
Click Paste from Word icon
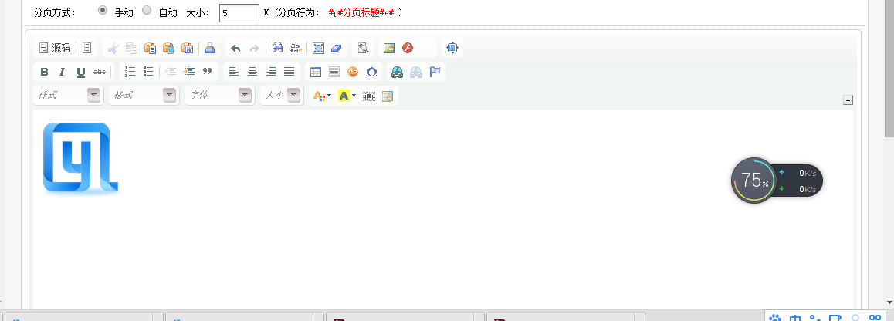187,48
